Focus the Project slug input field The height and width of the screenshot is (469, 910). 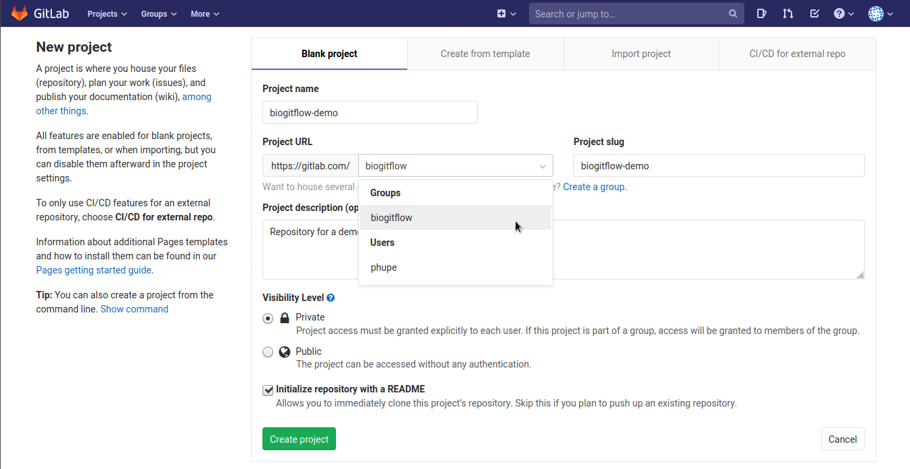(719, 166)
